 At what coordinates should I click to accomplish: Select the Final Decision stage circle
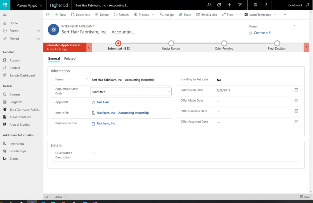pos(277,43)
